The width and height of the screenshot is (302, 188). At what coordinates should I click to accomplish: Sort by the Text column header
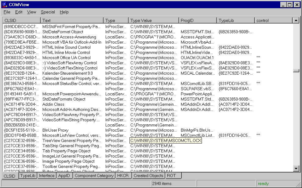point(72,20)
